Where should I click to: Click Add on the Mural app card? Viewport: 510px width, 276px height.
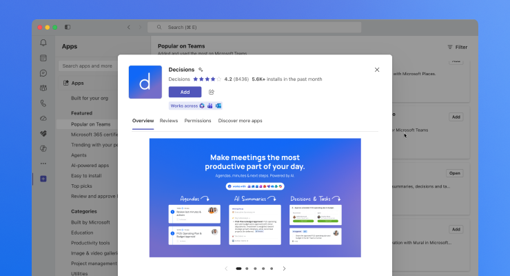[456, 230]
